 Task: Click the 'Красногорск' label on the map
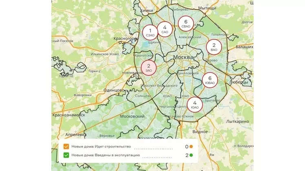pos(124,39)
